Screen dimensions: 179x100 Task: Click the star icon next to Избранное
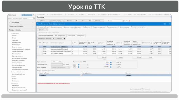click(10, 22)
